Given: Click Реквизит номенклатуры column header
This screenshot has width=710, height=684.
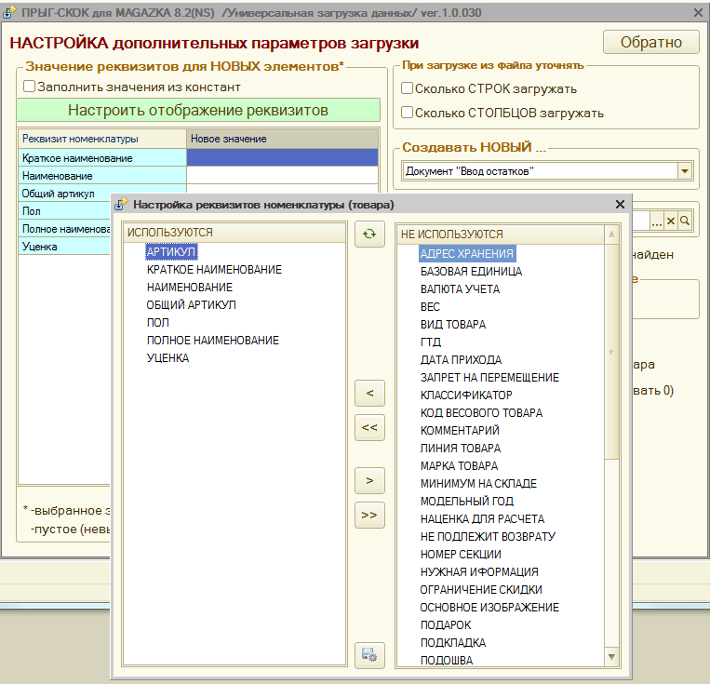Looking at the screenshot, I should click(102, 139).
